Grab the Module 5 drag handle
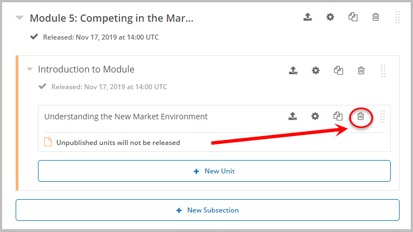This screenshot has width=413, height=232. (397, 17)
